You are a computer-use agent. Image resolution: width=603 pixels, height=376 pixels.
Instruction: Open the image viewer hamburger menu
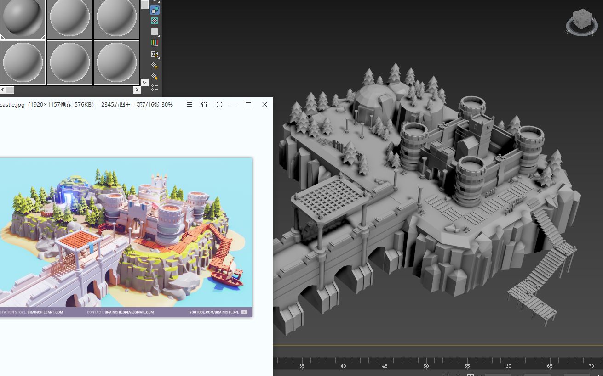(x=190, y=105)
